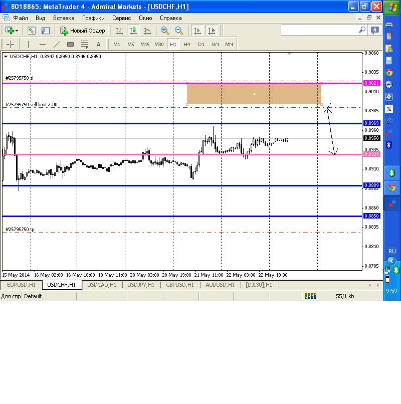
Task: Select the H4 timeframe button
Action: point(187,44)
